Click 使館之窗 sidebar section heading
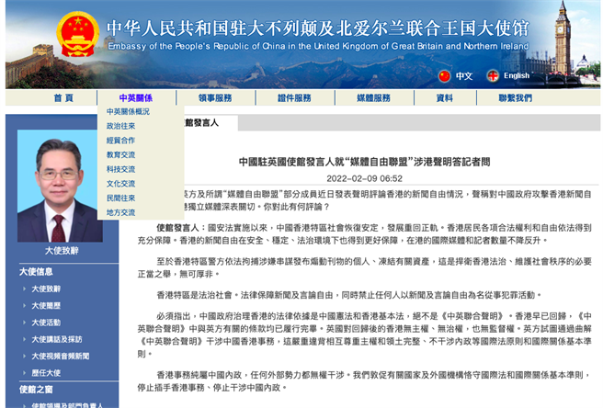 (x=36, y=390)
